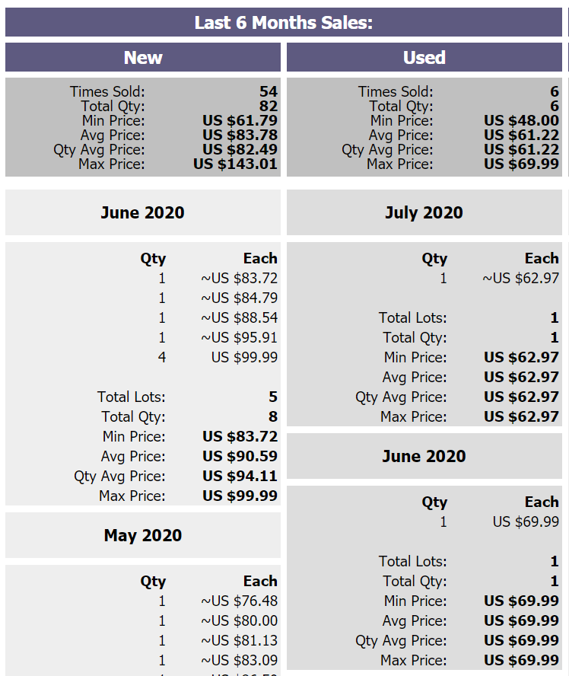Click the ~US $81.13 May sale entry
569x676 pixels.
[x=239, y=640]
